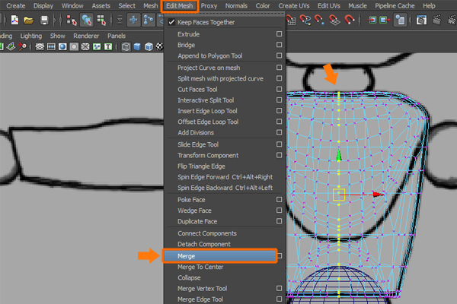Open the Renderer viewport menu
The width and height of the screenshot is (457, 304).
86,36
